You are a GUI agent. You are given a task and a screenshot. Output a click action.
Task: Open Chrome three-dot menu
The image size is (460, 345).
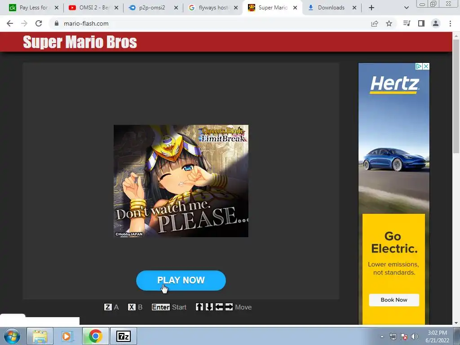[x=450, y=23]
